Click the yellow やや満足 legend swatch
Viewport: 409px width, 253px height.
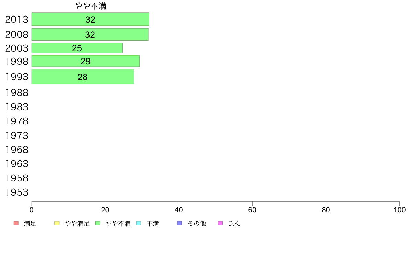(x=57, y=223)
